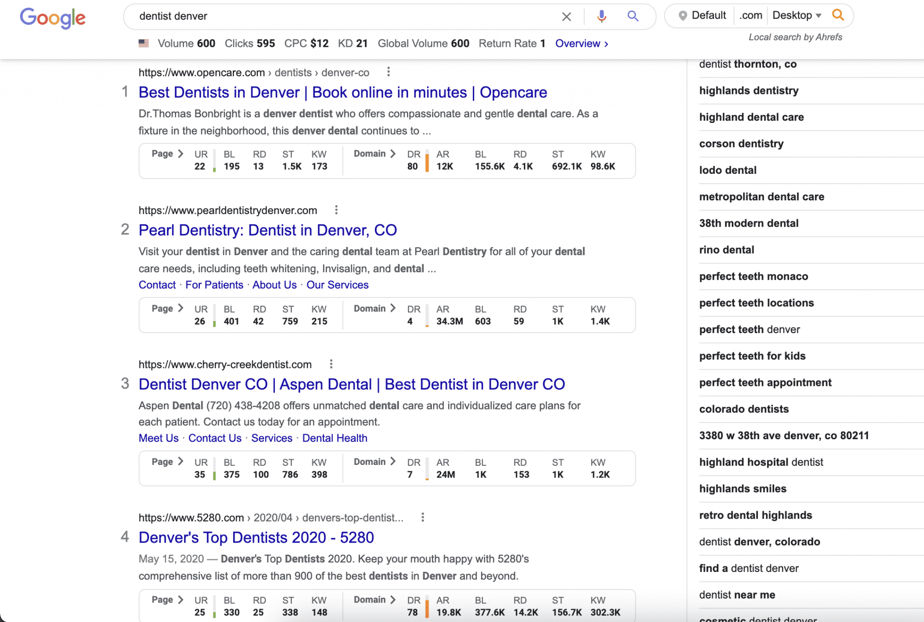
Task: Select the .com domain option
Action: pos(751,15)
